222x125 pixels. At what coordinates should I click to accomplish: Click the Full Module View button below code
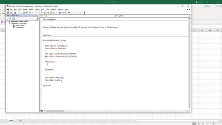(42, 111)
